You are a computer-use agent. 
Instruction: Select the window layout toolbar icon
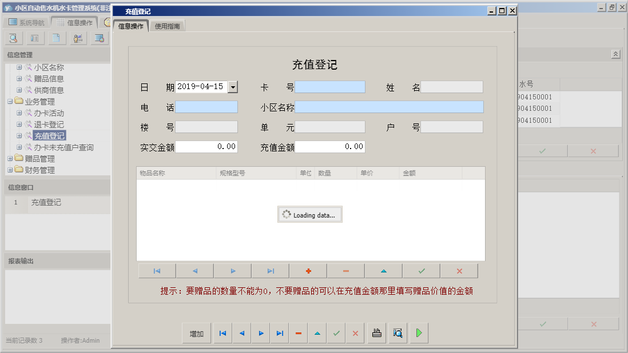pos(100,38)
